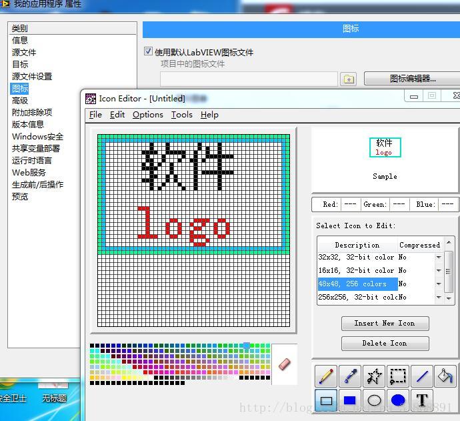Select the dashed rectangular selection tool
This screenshot has height=421, width=460.
tap(398, 376)
